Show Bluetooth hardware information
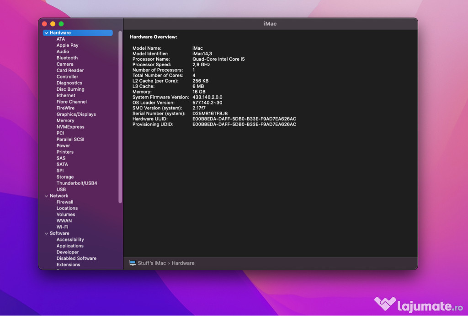 (x=67, y=58)
